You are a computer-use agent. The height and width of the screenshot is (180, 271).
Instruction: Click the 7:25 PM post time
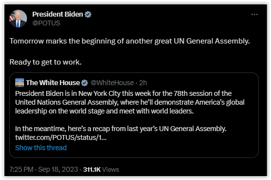point(22,169)
